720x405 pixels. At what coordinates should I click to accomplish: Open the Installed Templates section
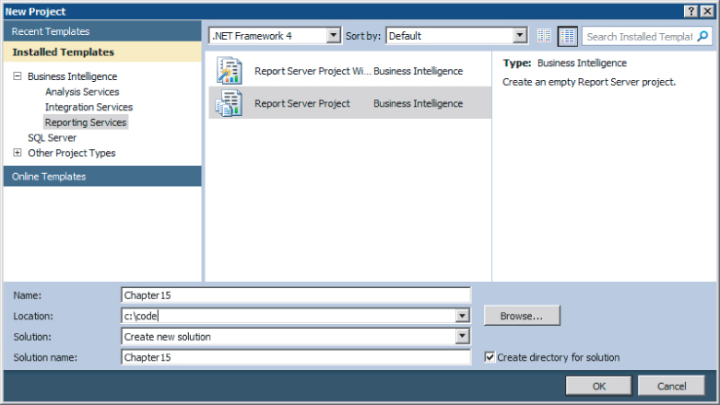tap(102, 52)
